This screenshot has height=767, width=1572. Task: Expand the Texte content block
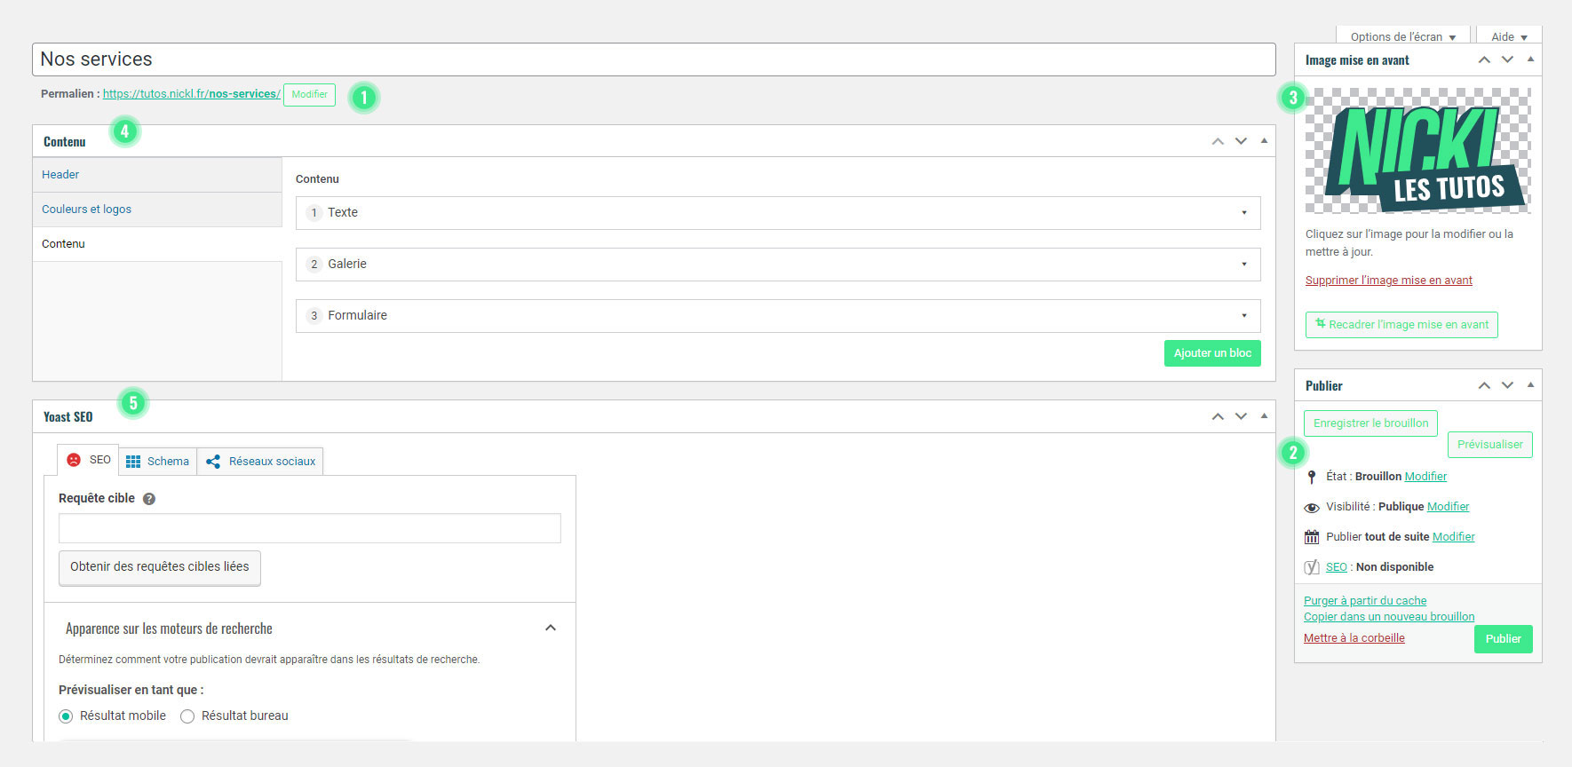click(1243, 213)
